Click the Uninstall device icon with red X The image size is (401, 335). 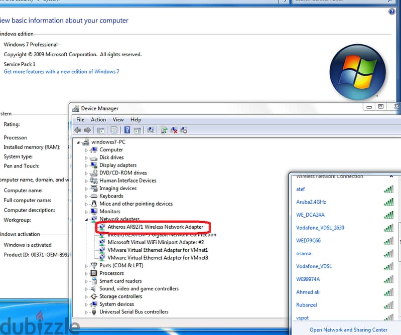pyautogui.click(x=174, y=130)
